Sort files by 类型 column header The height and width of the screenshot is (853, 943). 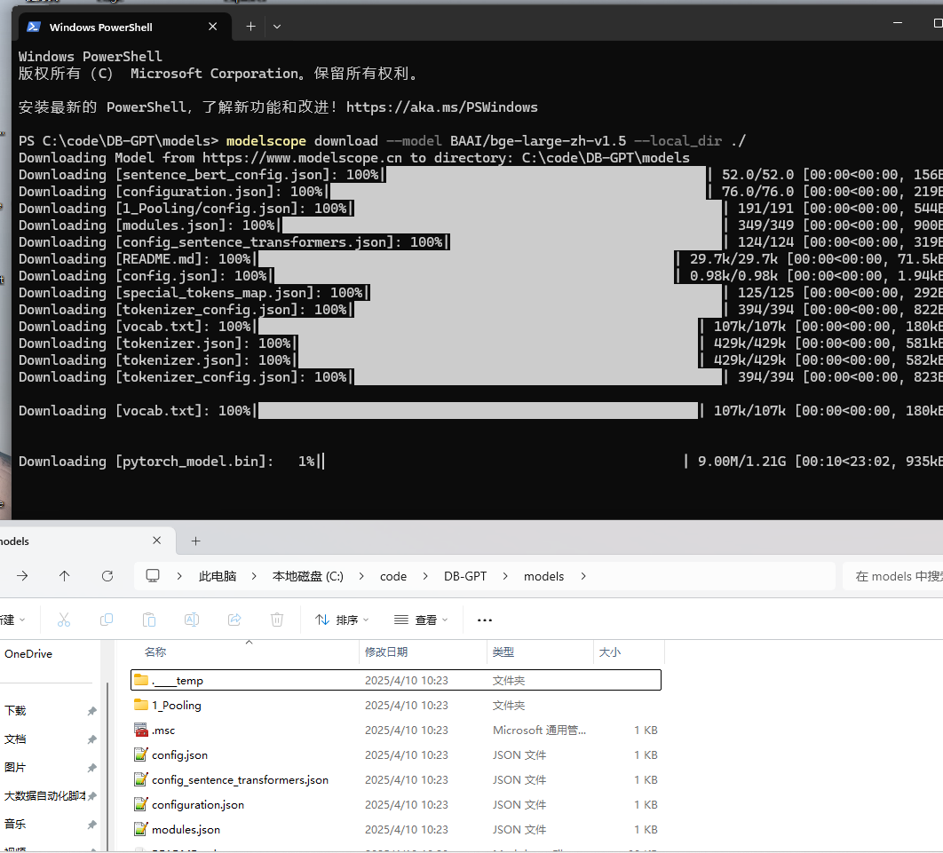503,652
